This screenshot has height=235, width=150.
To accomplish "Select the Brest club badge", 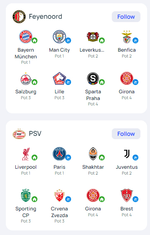I will (127, 195).
